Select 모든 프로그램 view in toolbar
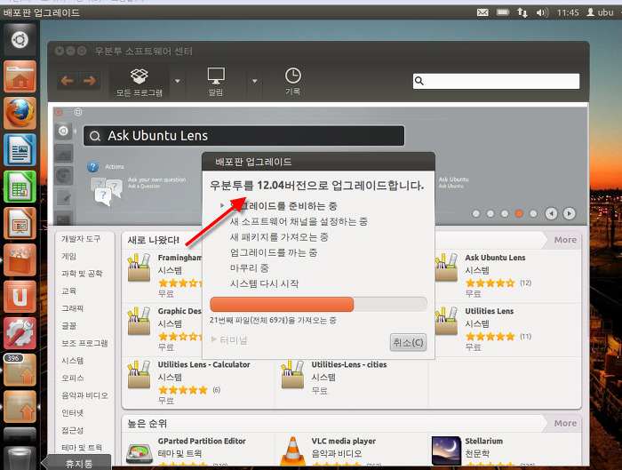Viewport: 622px width, 470px height. coord(139,82)
